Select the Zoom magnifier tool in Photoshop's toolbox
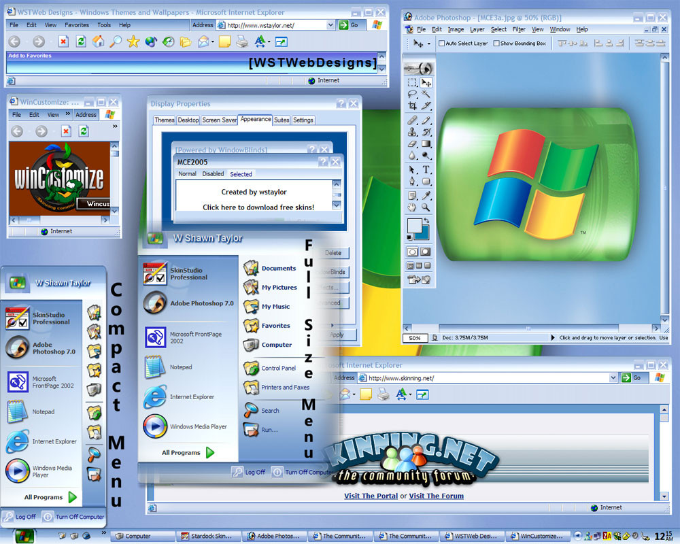This screenshot has height=544, width=680. (x=426, y=207)
